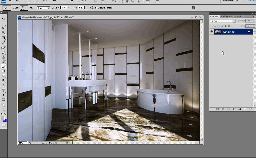Screen dimensions: 256x158
Task: Open the Essentials workspace switcher
Action: (232, 1)
